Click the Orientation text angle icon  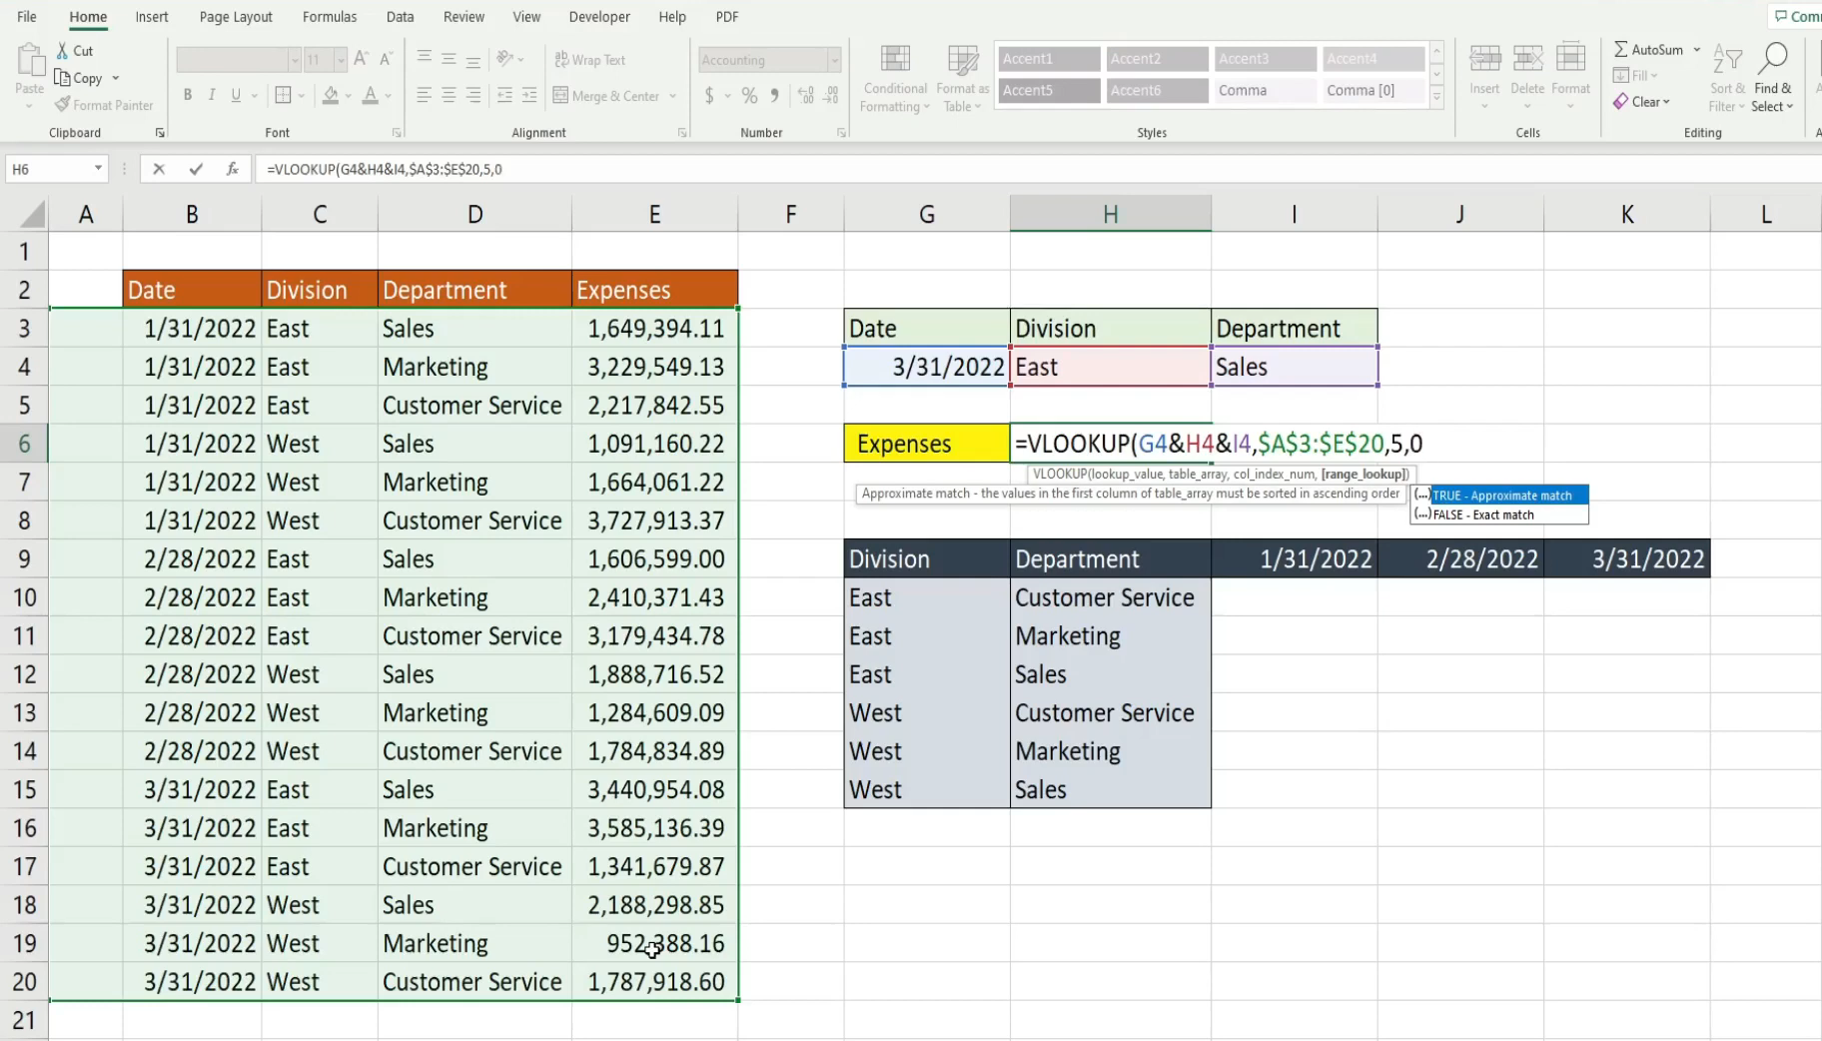tap(505, 59)
